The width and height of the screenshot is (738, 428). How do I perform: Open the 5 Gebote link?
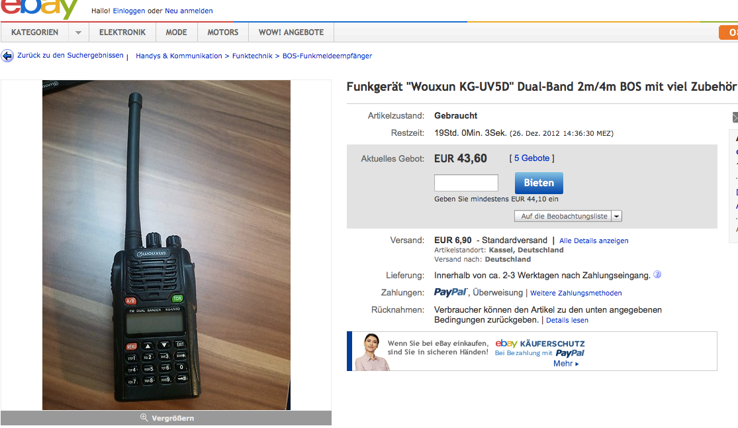click(x=532, y=158)
